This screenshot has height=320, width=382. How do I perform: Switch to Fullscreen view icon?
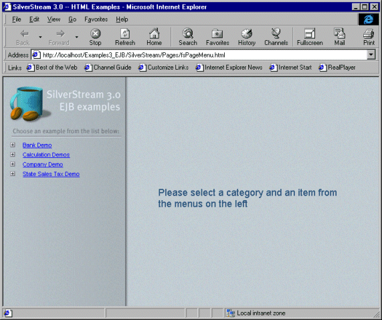point(310,33)
